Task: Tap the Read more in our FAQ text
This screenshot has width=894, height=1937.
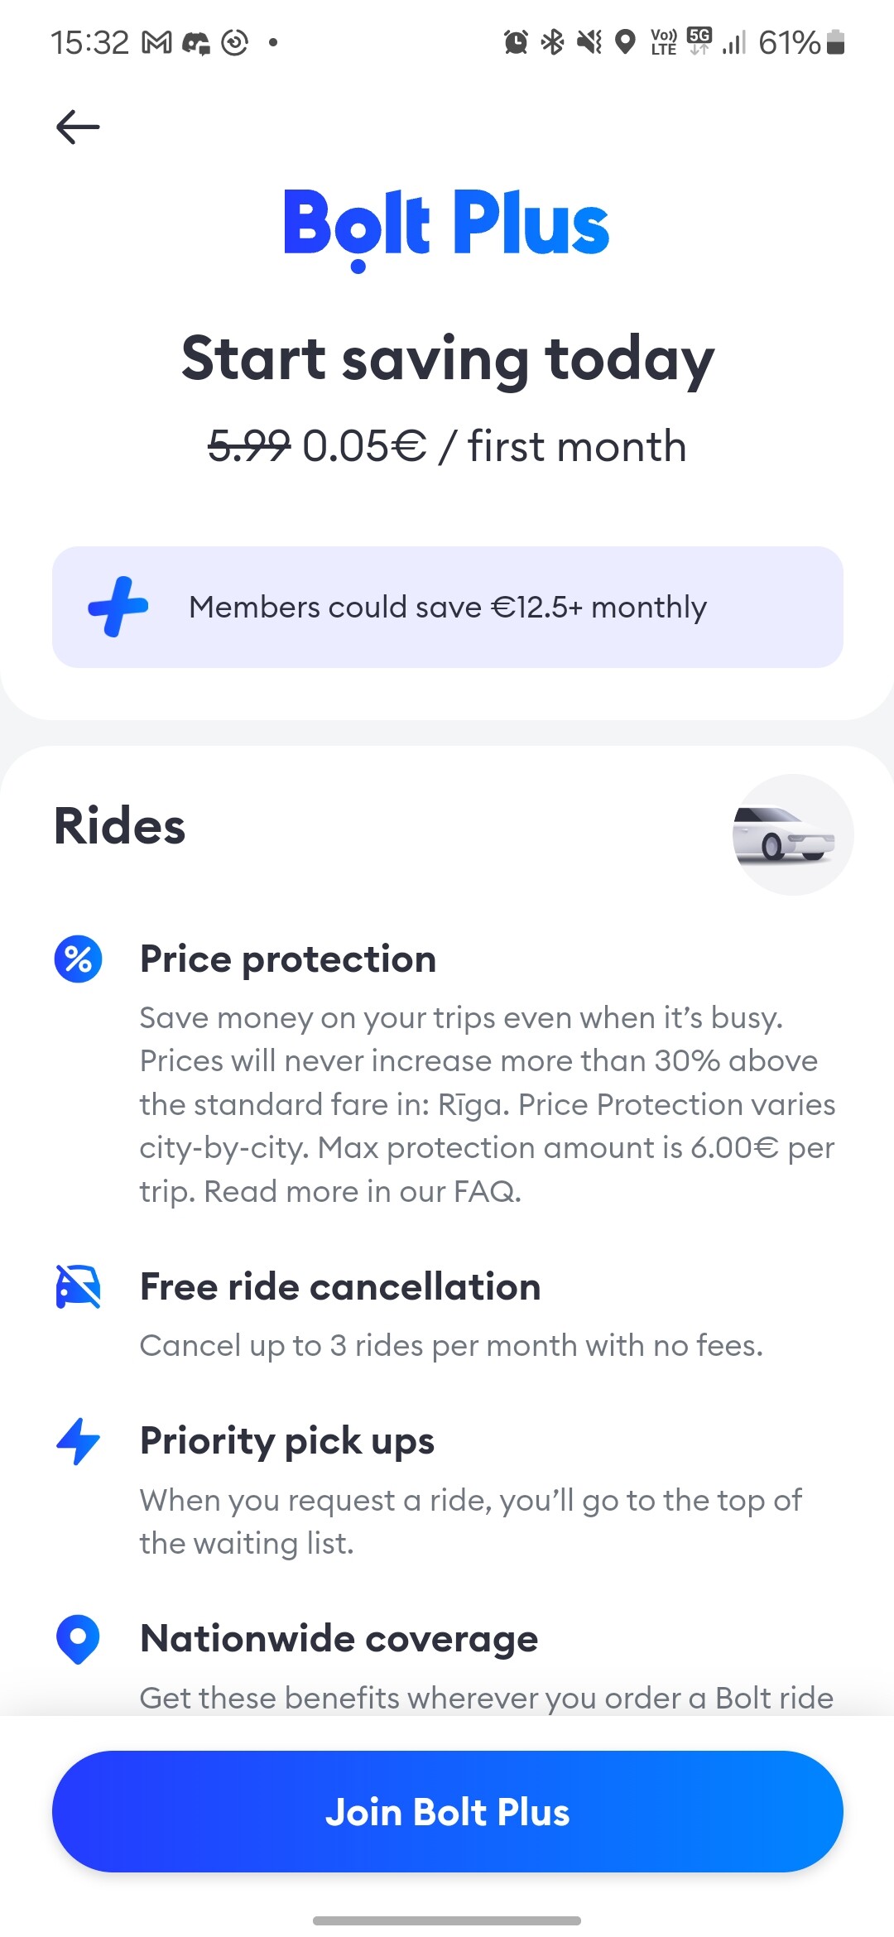Action: pos(363,1191)
